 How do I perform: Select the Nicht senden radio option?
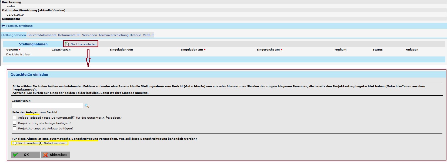click(x=15, y=143)
